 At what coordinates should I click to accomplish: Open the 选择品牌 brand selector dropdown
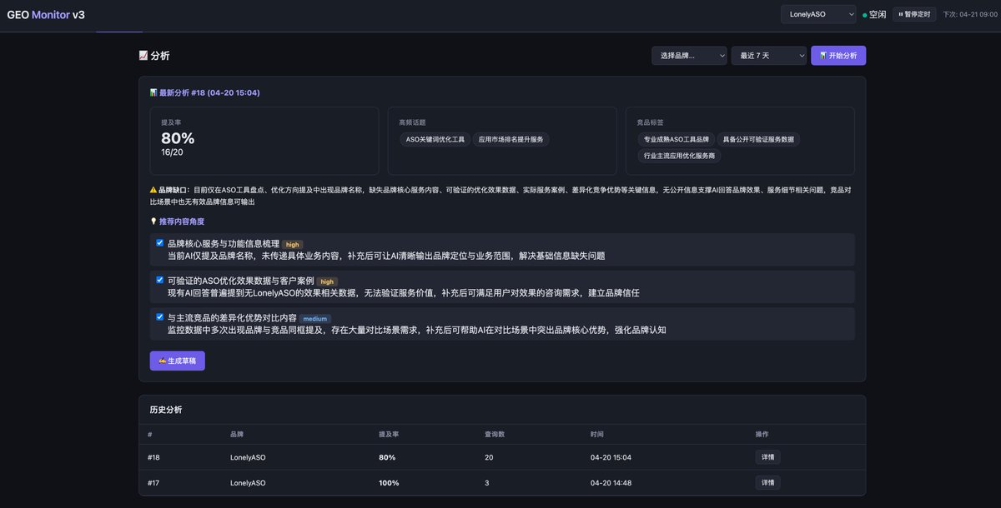tap(689, 56)
